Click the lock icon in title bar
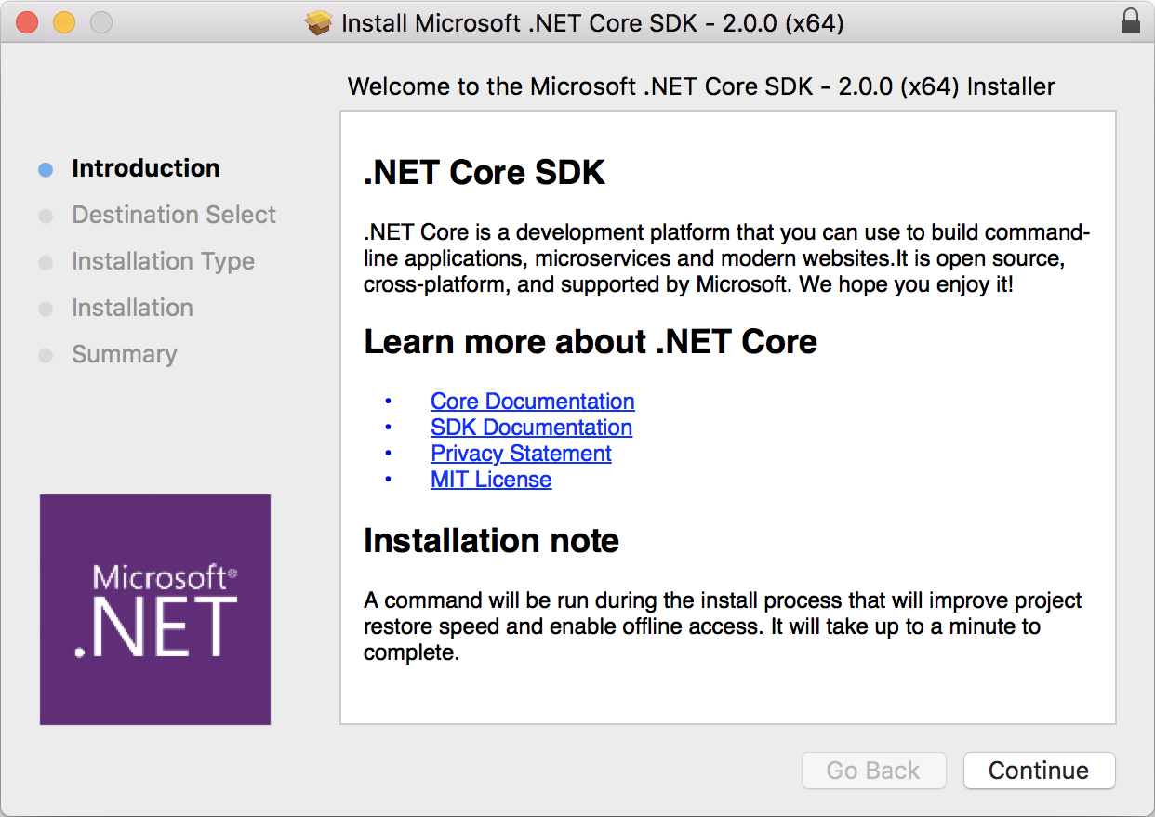 (x=1130, y=22)
